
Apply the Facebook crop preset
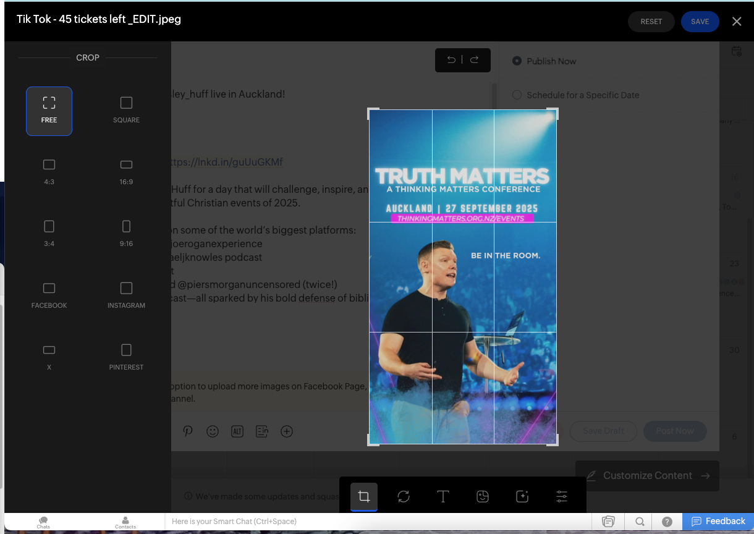[x=49, y=297]
